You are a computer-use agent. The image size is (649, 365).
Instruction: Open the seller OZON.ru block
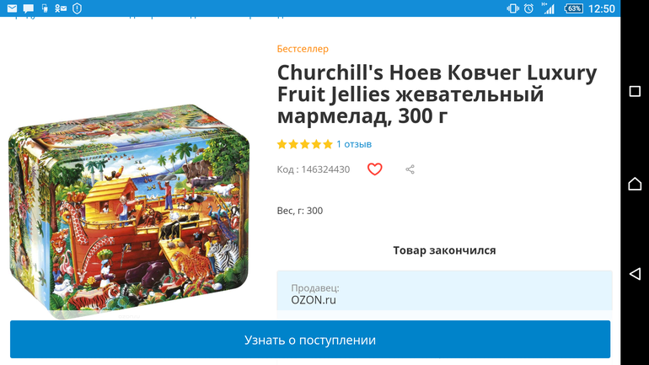tap(444, 294)
